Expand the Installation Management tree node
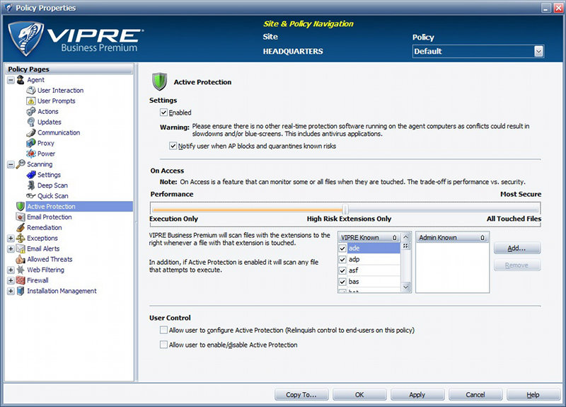566x407 pixels. (x=11, y=291)
